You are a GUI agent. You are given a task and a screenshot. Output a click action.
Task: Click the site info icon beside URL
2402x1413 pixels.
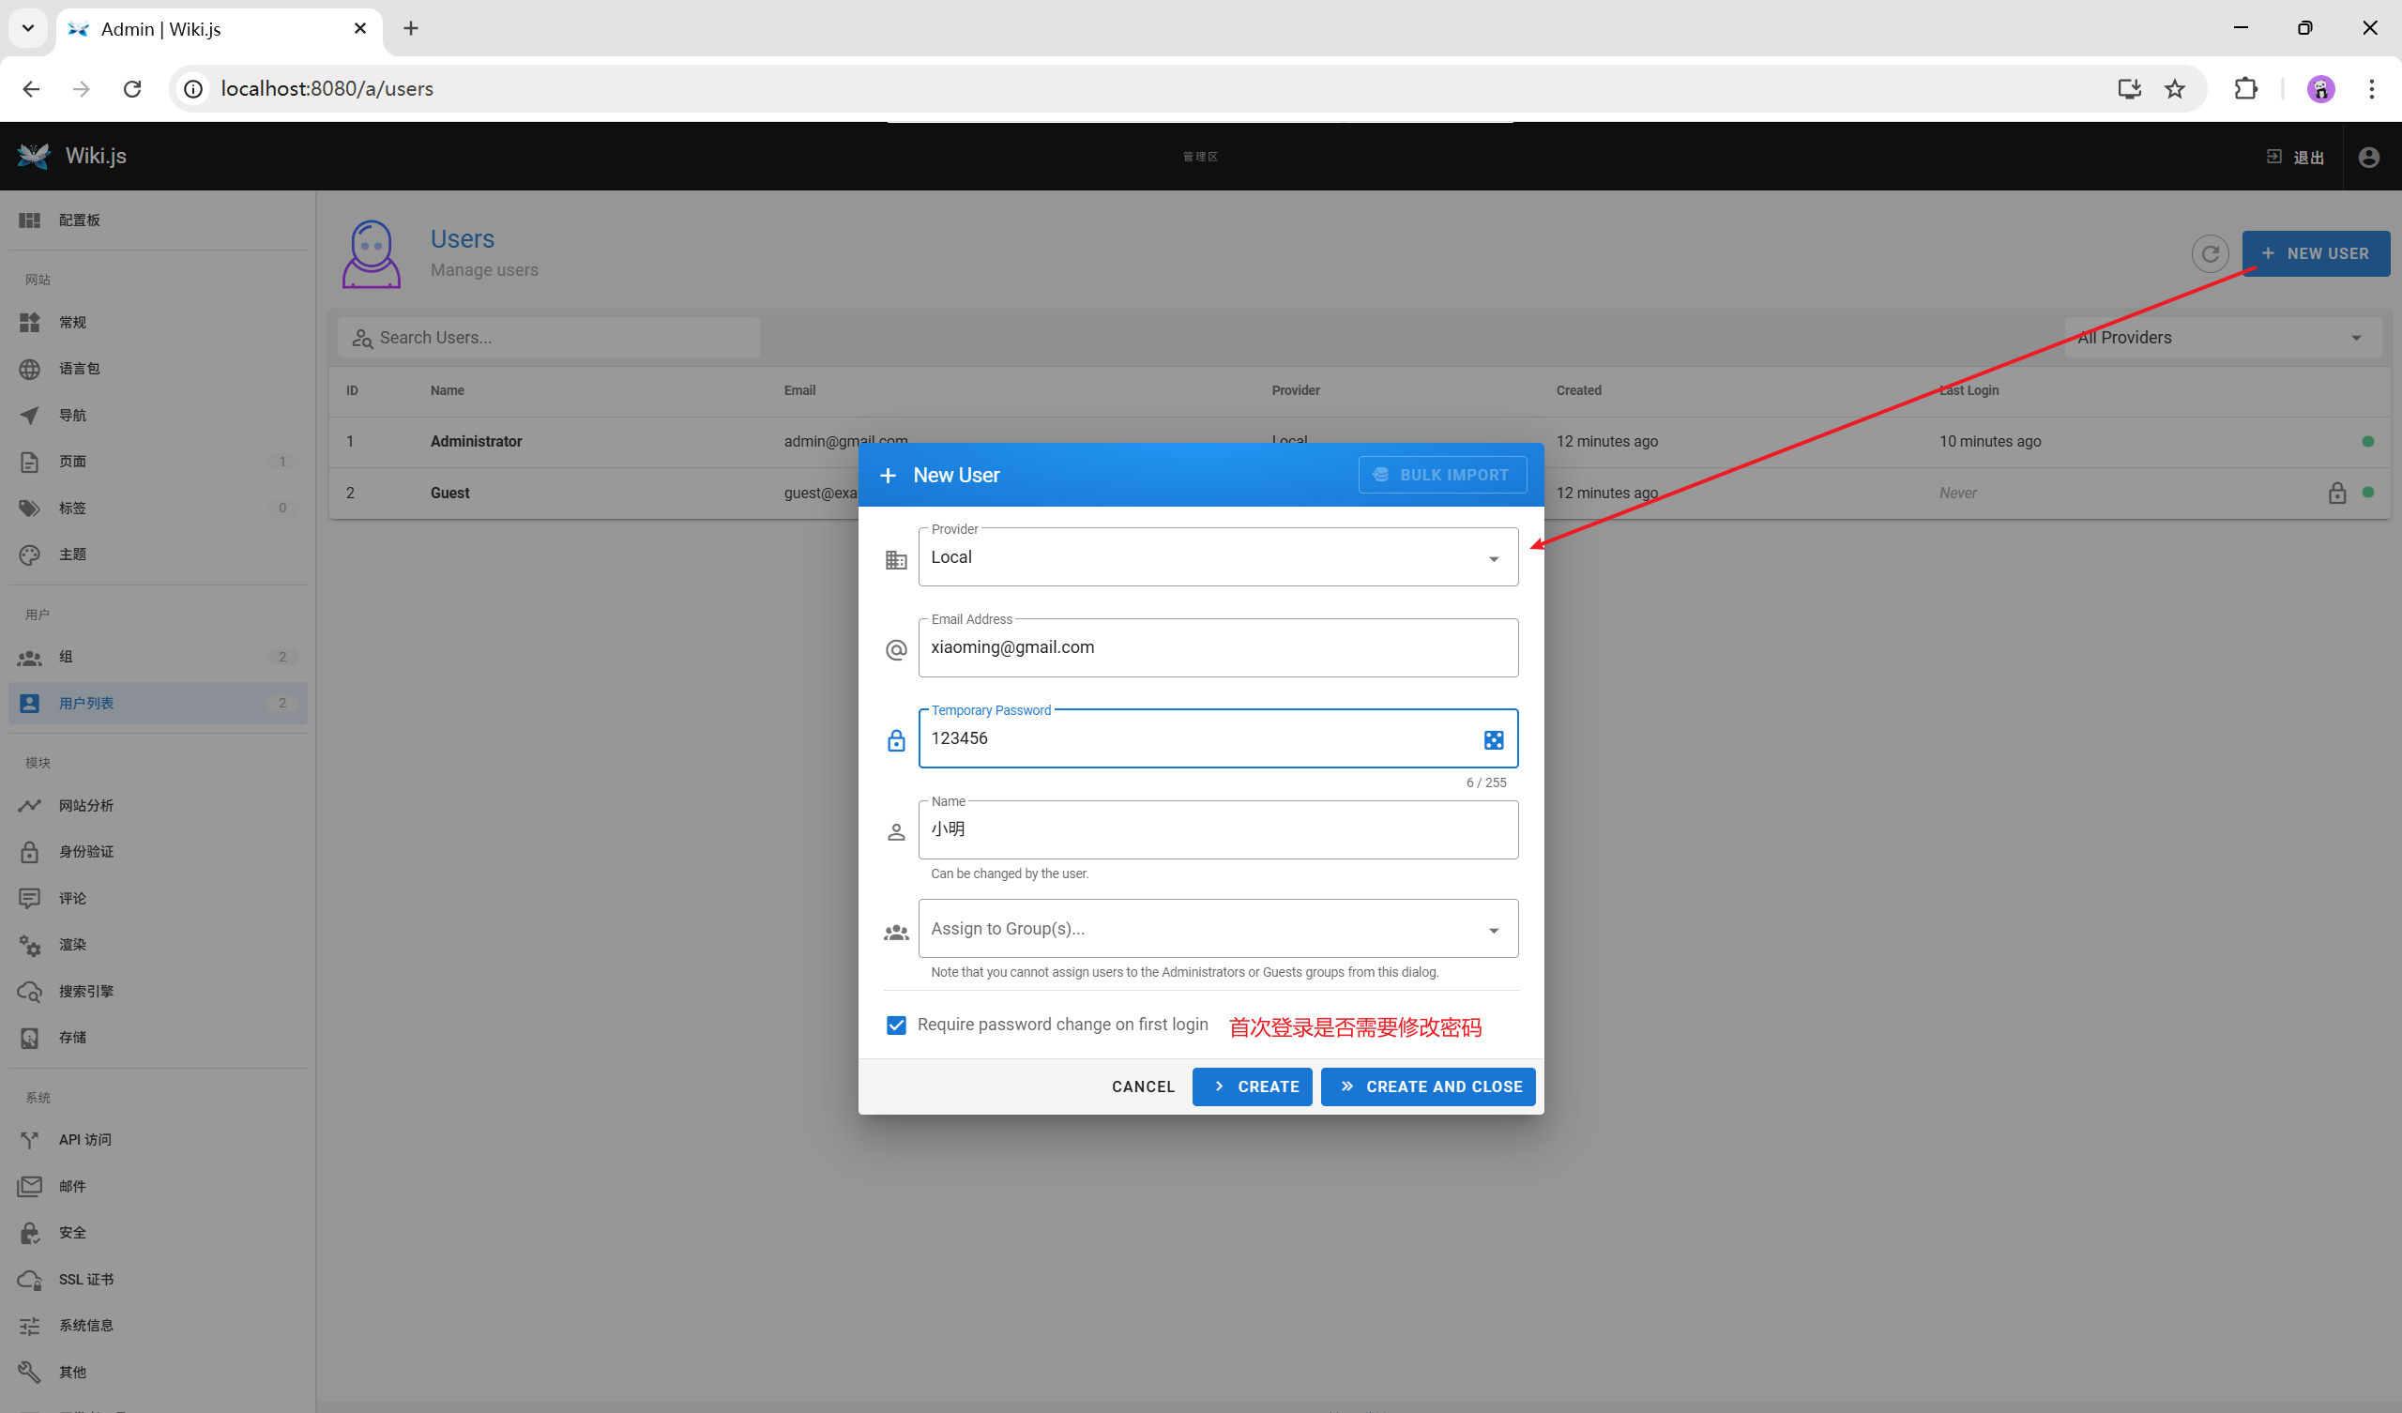193,89
